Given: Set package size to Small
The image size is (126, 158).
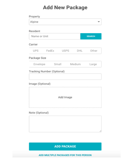Looking at the screenshot, I should [x=58, y=64].
